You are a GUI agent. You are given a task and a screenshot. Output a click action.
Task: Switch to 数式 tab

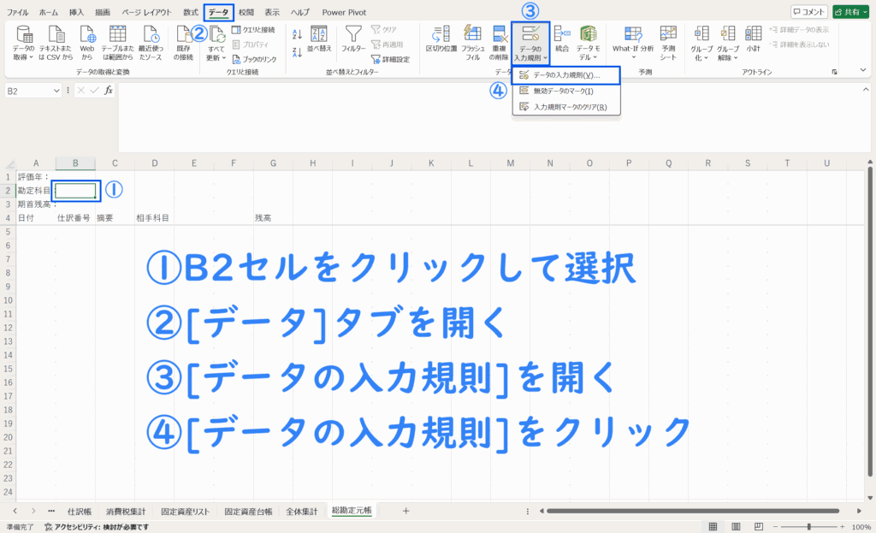tap(191, 12)
